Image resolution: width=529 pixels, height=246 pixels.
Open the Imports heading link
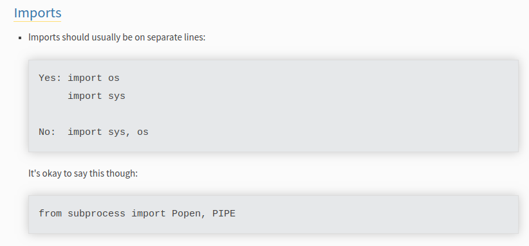coord(37,13)
